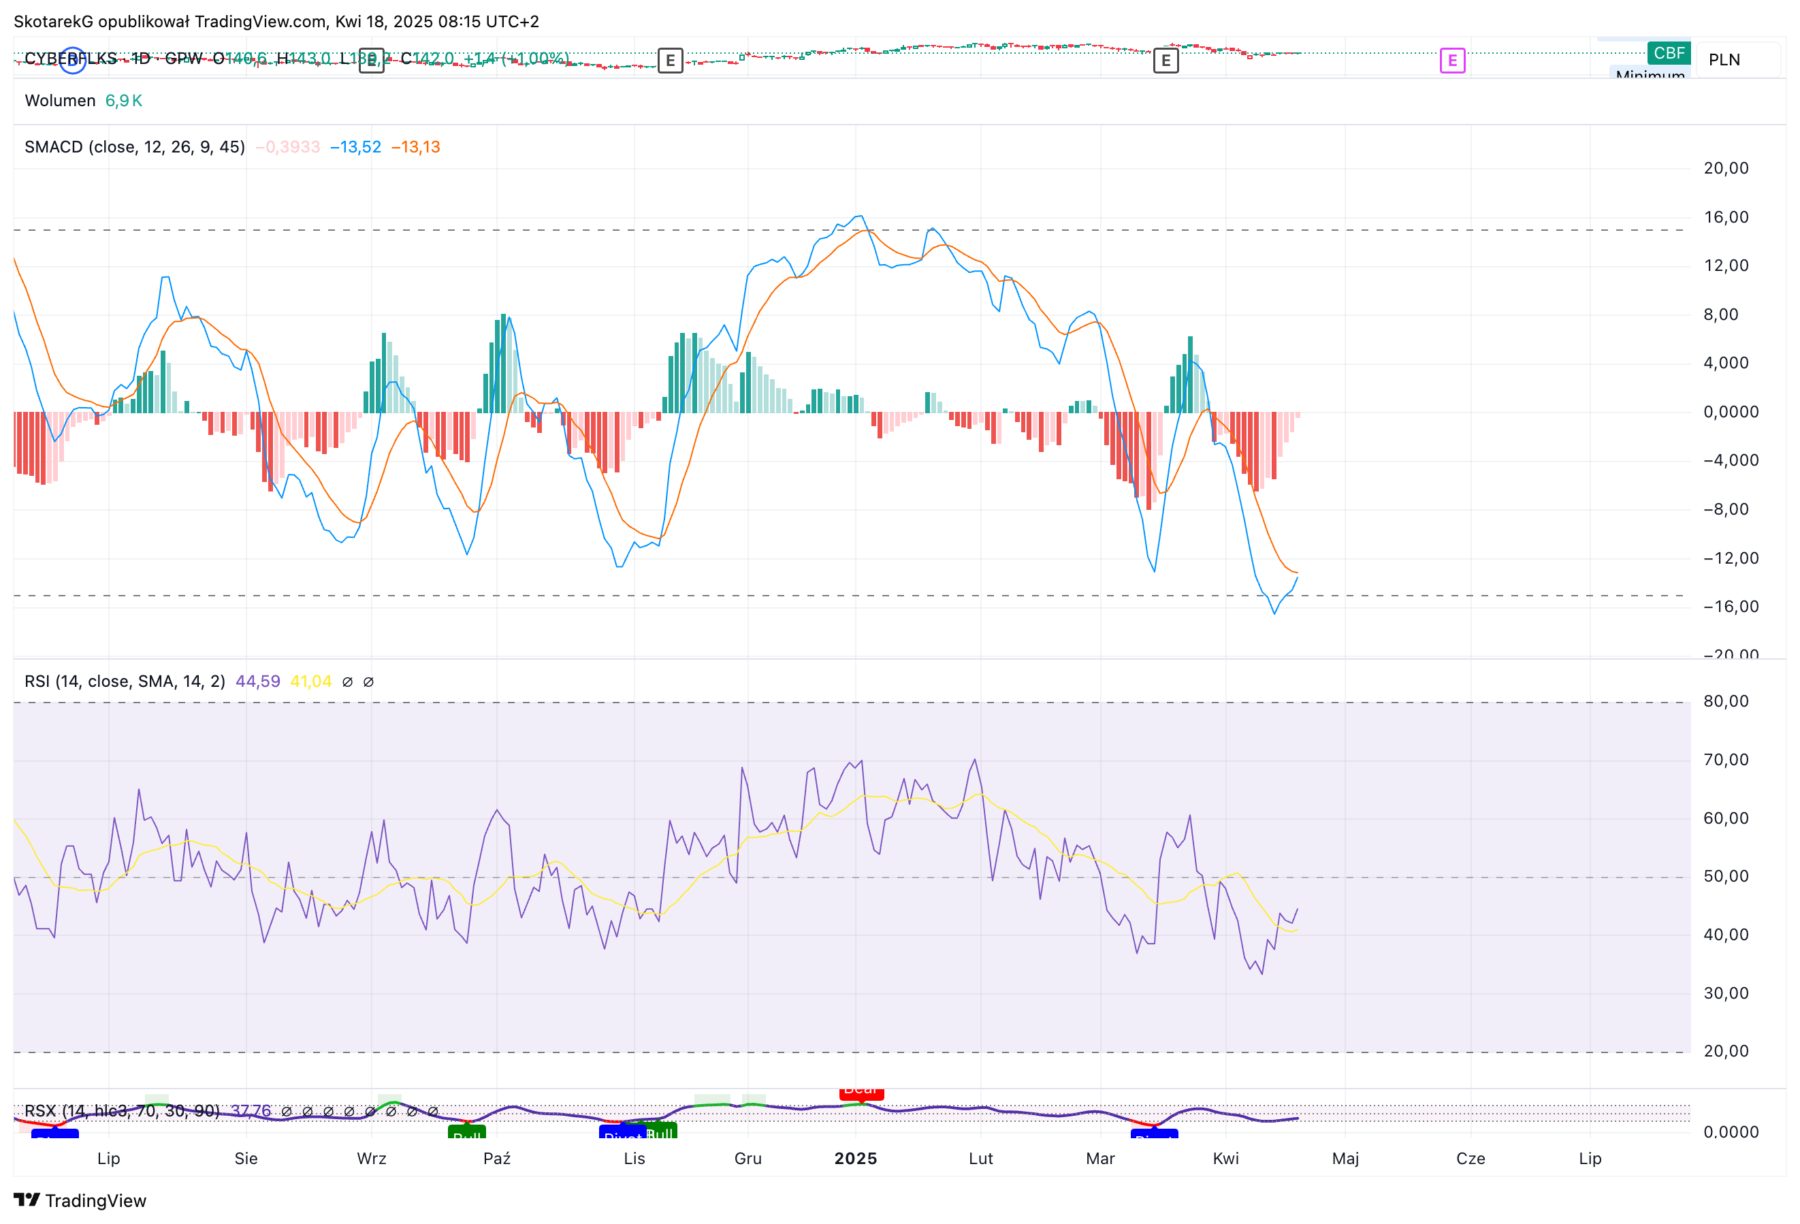Screen dimensions: 1800x1224
Task: Click the Wolumen value 6,9 K
Action: pyautogui.click(x=124, y=101)
